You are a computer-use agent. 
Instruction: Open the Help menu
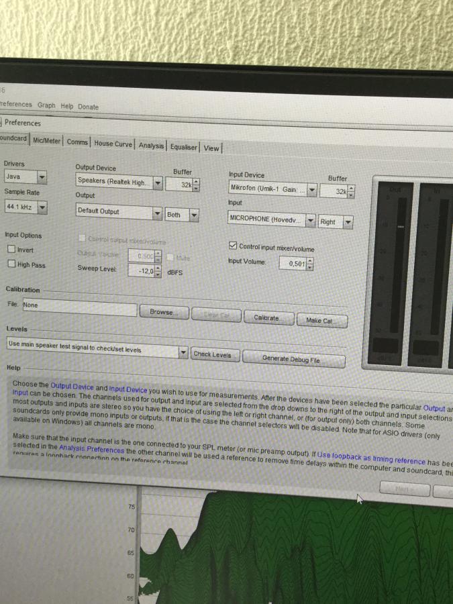click(x=66, y=106)
